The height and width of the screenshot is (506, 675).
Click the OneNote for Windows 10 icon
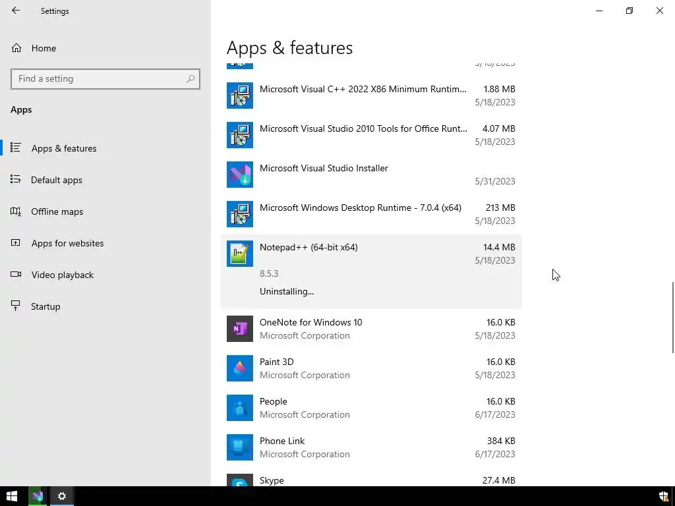click(x=240, y=329)
